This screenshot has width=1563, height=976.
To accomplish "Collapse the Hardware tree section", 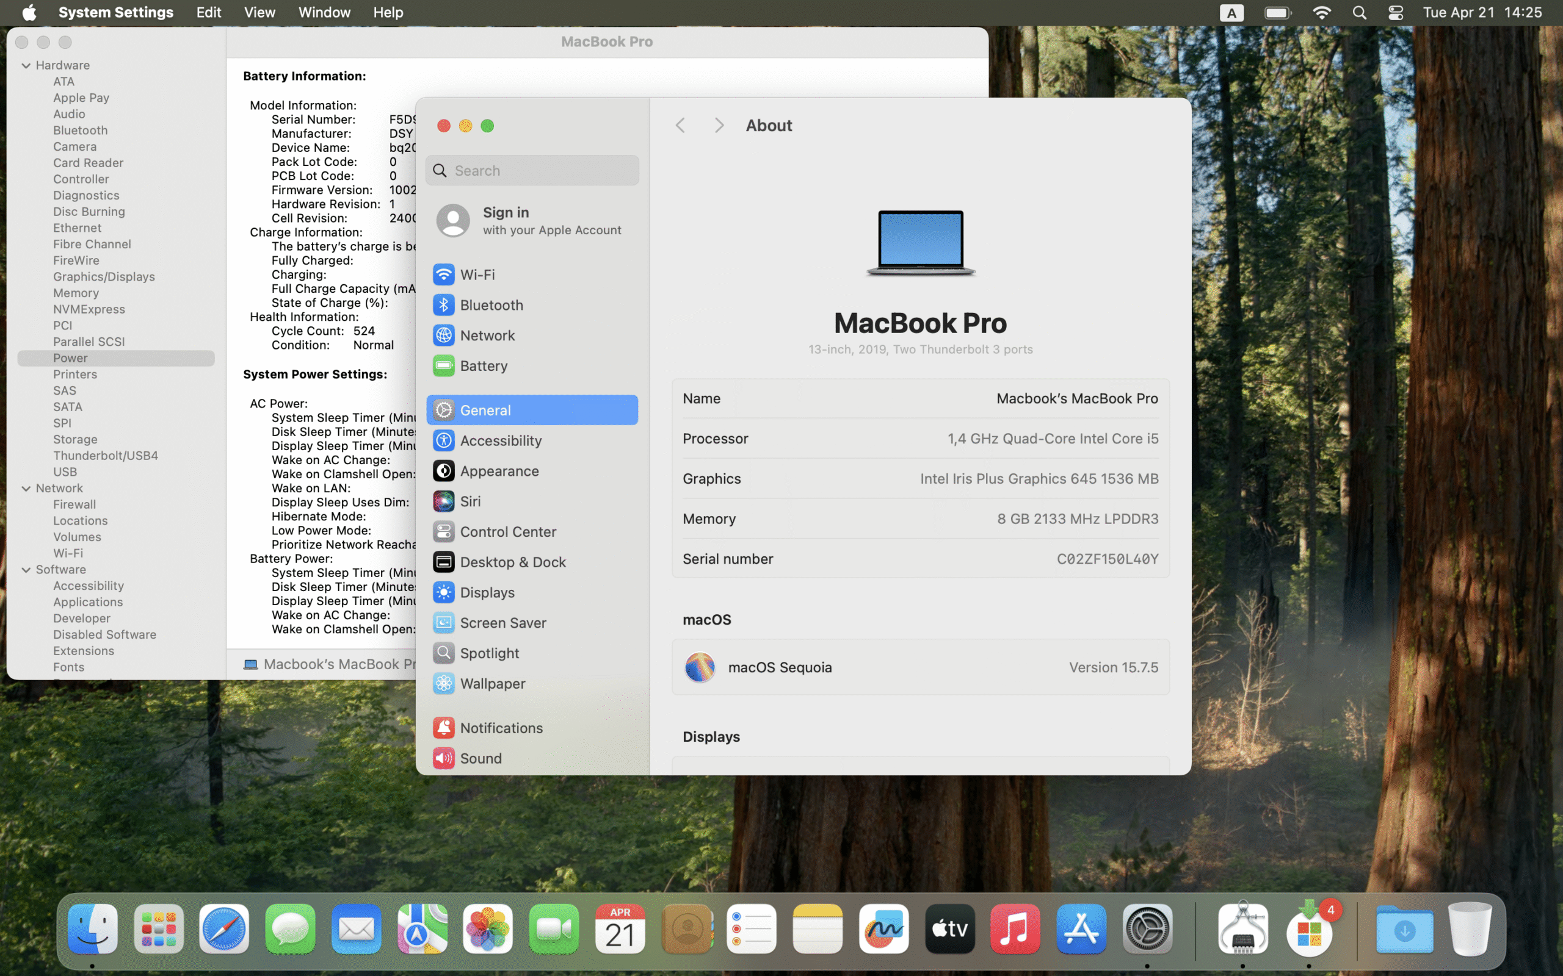I will coord(26,65).
